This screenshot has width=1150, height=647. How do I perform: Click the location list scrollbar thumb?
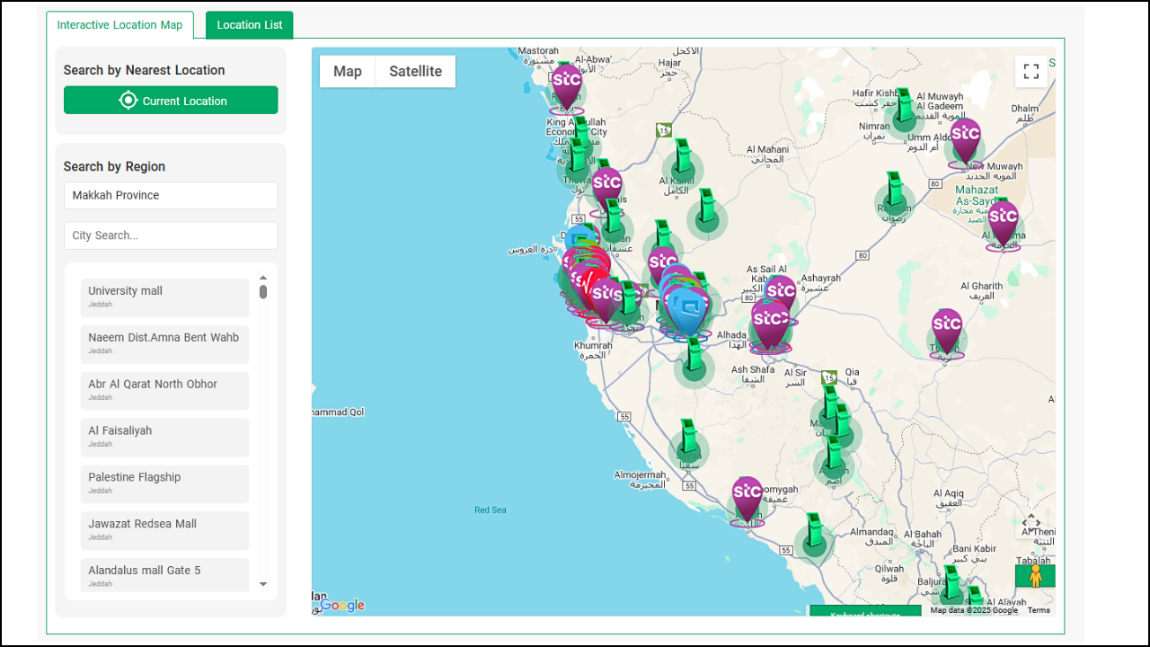click(x=263, y=292)
